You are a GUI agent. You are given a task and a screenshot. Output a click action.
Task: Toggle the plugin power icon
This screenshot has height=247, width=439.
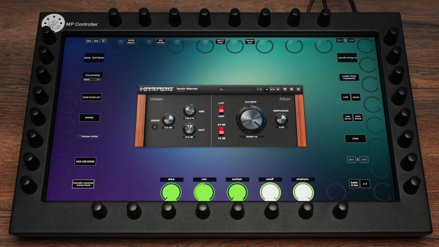(298, 89)
